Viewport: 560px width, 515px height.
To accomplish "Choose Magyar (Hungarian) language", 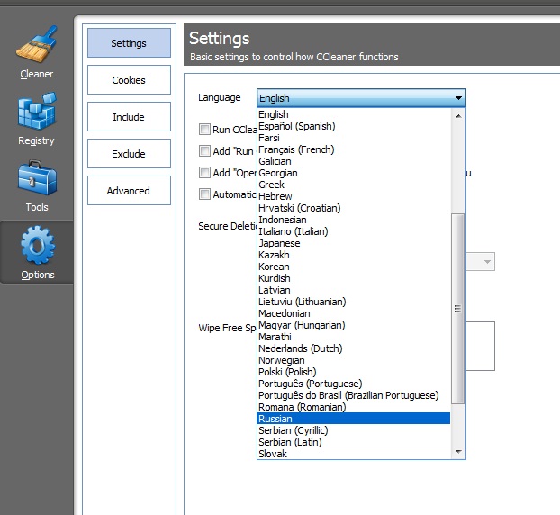I will point(354,325).
